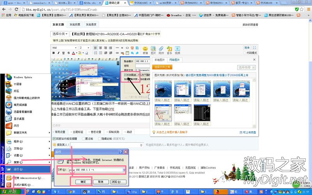Toggle bold formatting in the editor
Image resolution: width=312 pixels, height=195 pixels.
(53, 53)
